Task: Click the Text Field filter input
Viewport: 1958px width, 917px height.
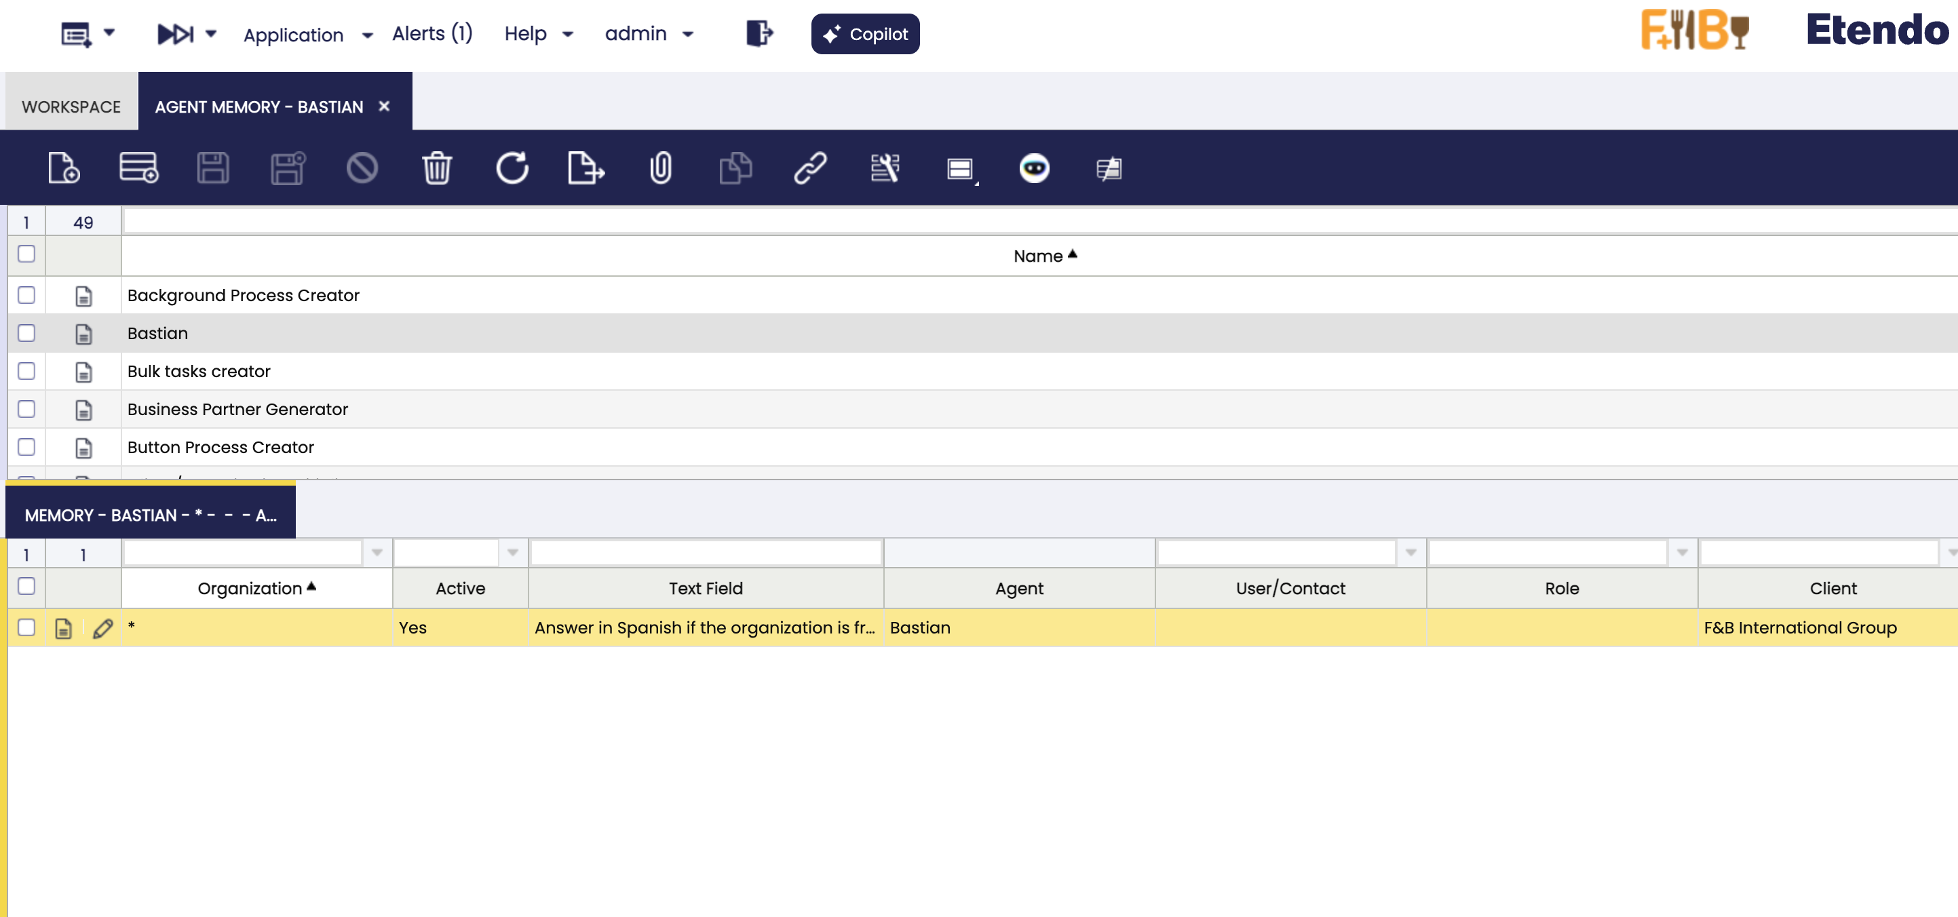Action: click(706, 552)
